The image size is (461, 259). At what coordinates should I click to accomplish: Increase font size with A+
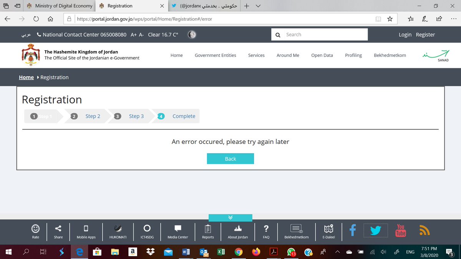[x=134, y=35]
